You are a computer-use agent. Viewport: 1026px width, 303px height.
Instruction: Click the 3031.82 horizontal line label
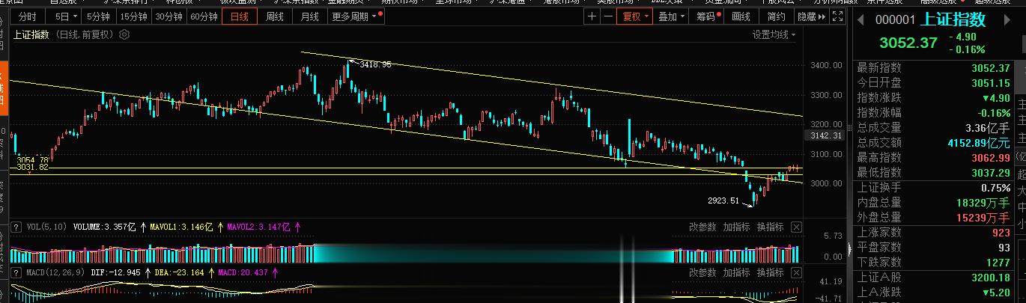pyautogui.click(x=33, y=168)
